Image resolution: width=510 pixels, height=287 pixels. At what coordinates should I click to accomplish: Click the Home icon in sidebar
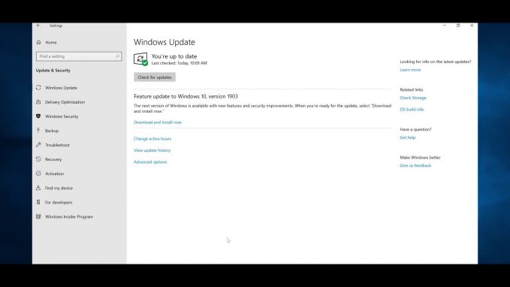pyautogui.click(x=39, y=42)
